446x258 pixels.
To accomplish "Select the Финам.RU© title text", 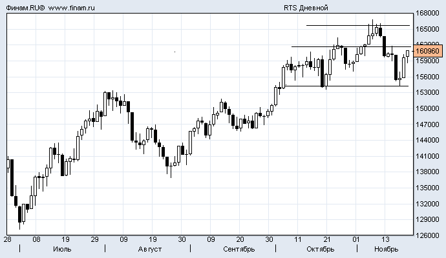I will (x=25, y=8).
